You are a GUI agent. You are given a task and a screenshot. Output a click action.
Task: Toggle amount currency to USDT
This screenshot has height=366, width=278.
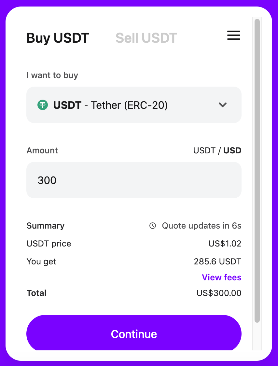pos(204,150)
